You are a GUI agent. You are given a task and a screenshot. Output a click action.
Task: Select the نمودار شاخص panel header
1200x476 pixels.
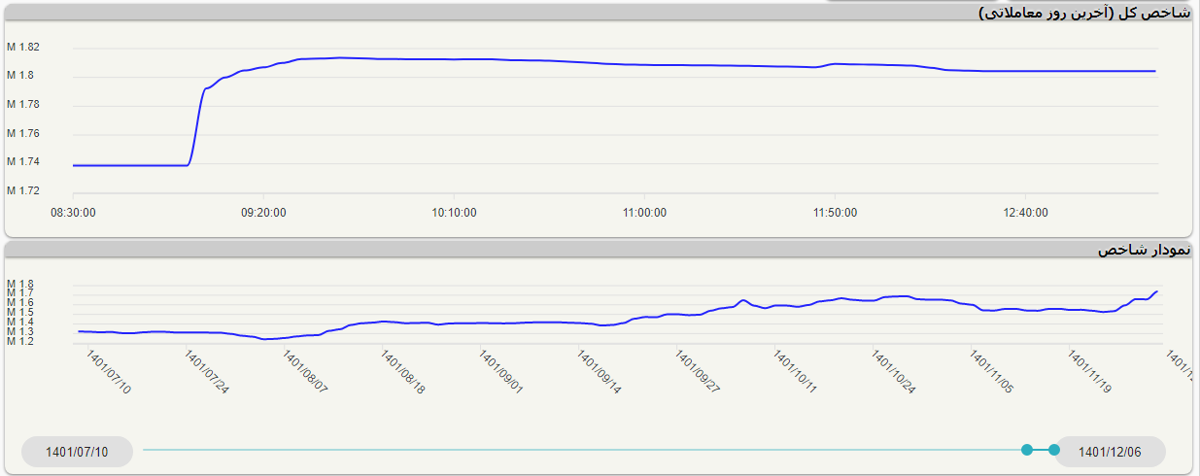1144,250
